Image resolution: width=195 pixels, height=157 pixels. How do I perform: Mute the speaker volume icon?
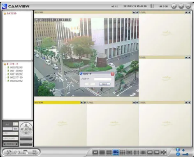(178, 154)
